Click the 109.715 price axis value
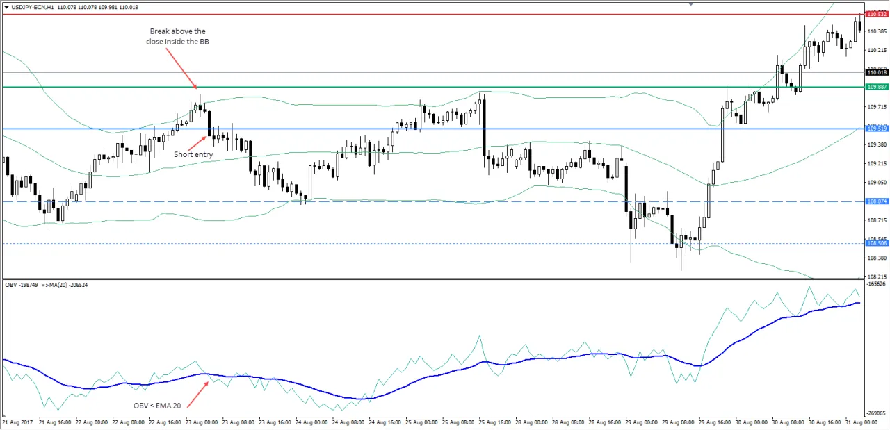Image resolution: width=890 pixels, height=430 pixels. [877, 107]
